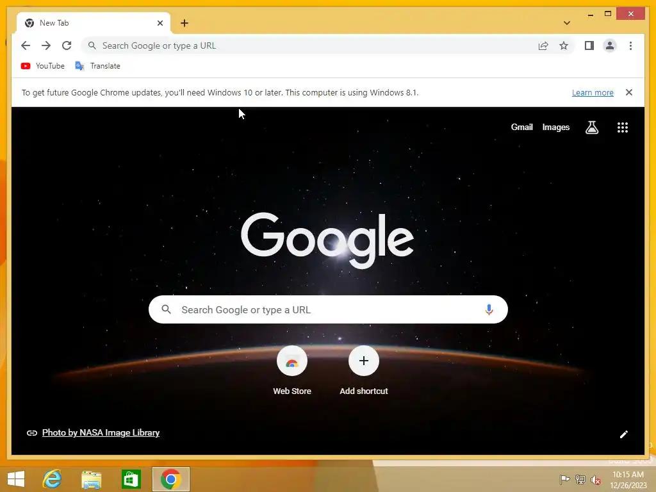Open network status icon in tray
656x492 pixels.
click(580, 479)
